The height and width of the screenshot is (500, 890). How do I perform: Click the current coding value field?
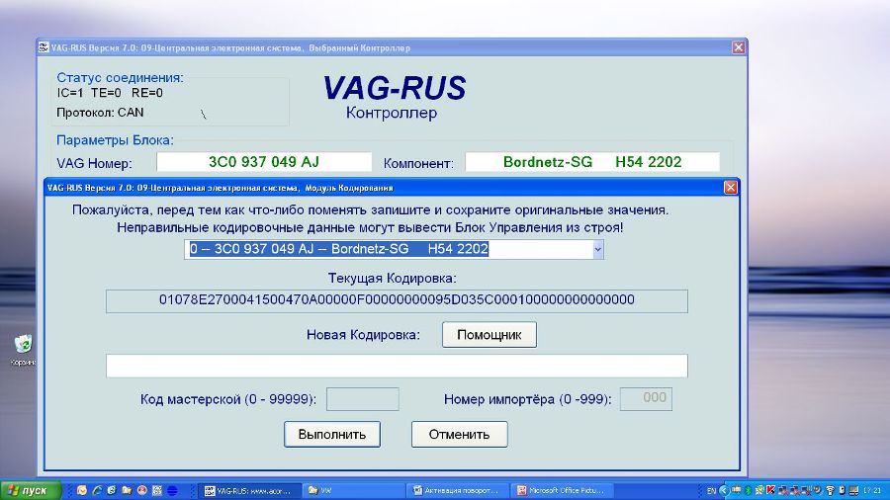click(x=397, y=300)
